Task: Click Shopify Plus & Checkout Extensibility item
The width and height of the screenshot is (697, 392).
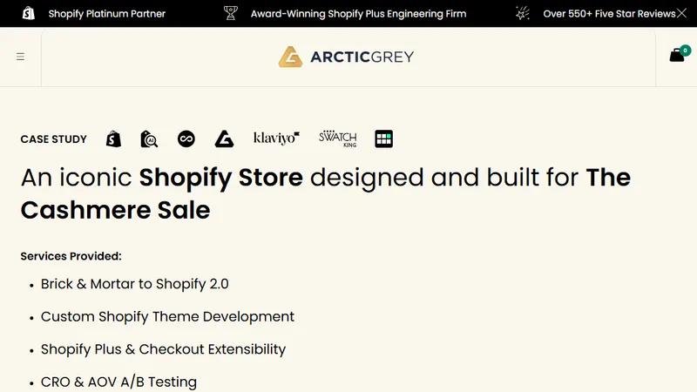Action: point(163,349)
